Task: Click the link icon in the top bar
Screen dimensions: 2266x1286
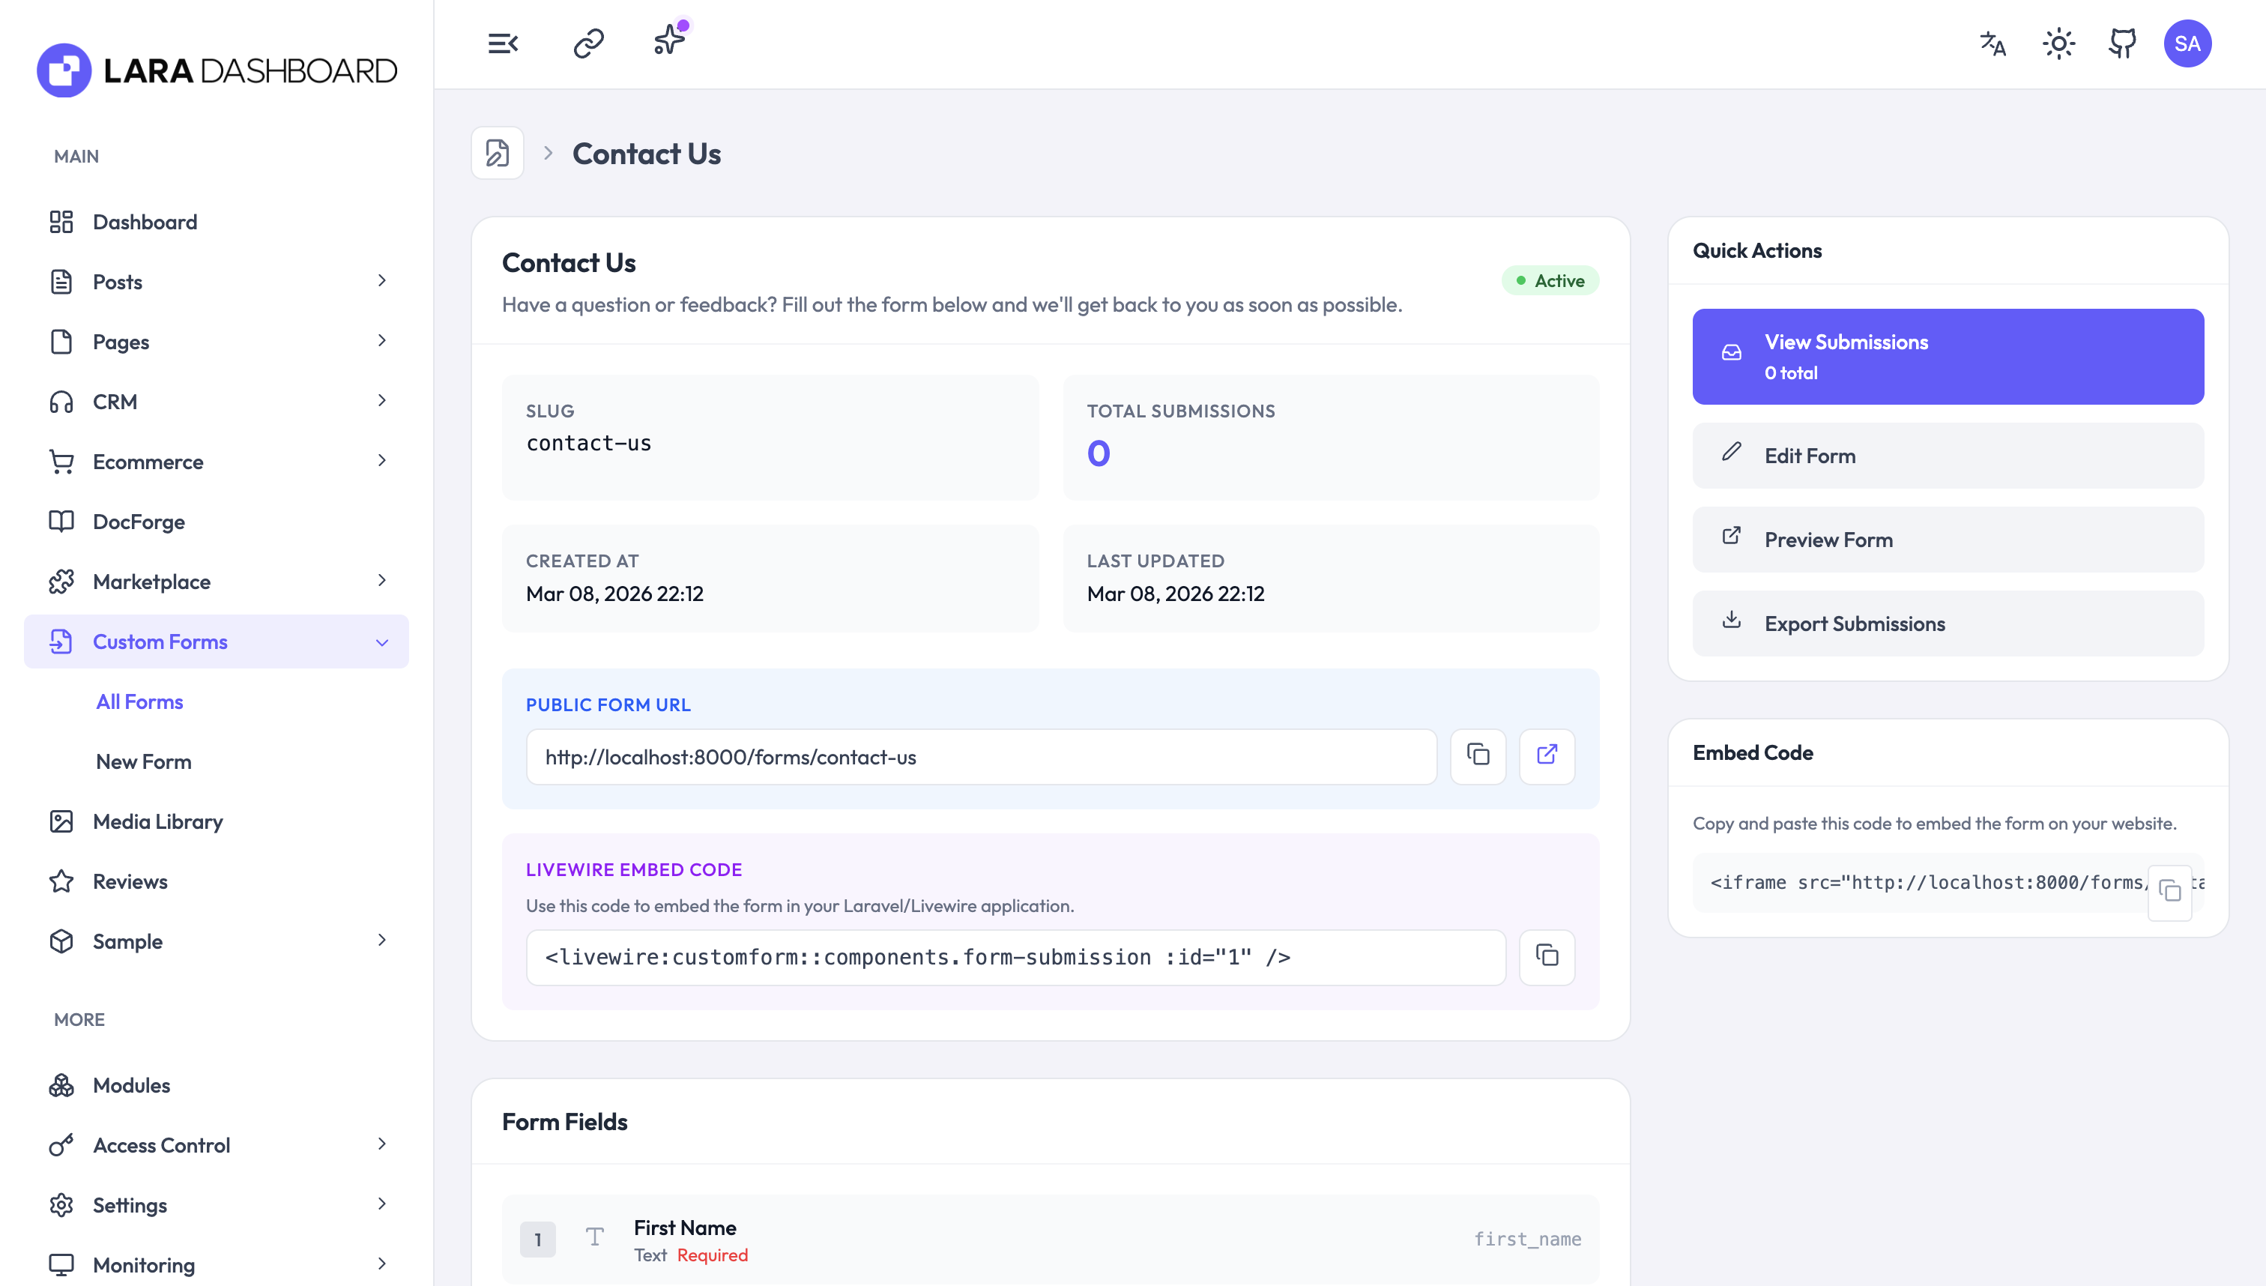Action: 587,41
